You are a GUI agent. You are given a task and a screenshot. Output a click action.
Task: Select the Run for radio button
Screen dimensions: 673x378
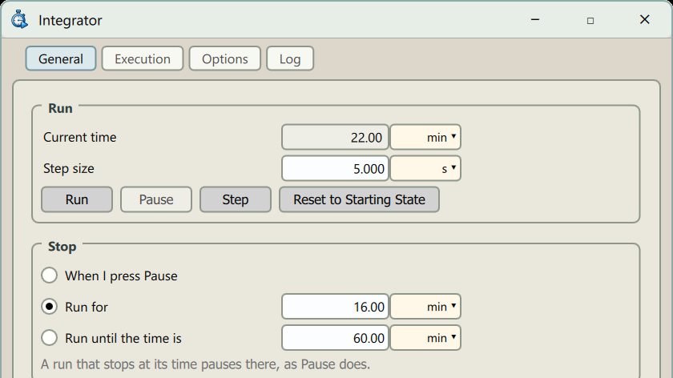[x=50, y=307]
